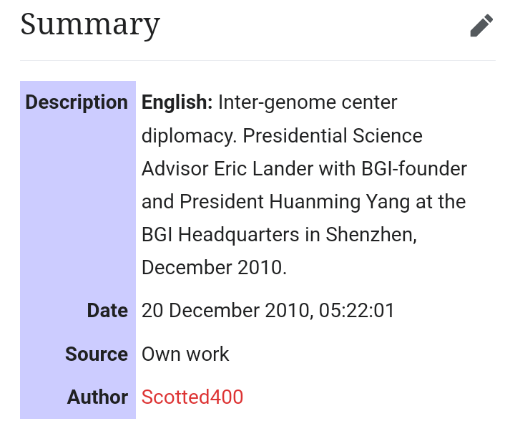Click the BGI Headquarters phrase
The height and width of the screenshot is (421, 515).
point(230,235)
